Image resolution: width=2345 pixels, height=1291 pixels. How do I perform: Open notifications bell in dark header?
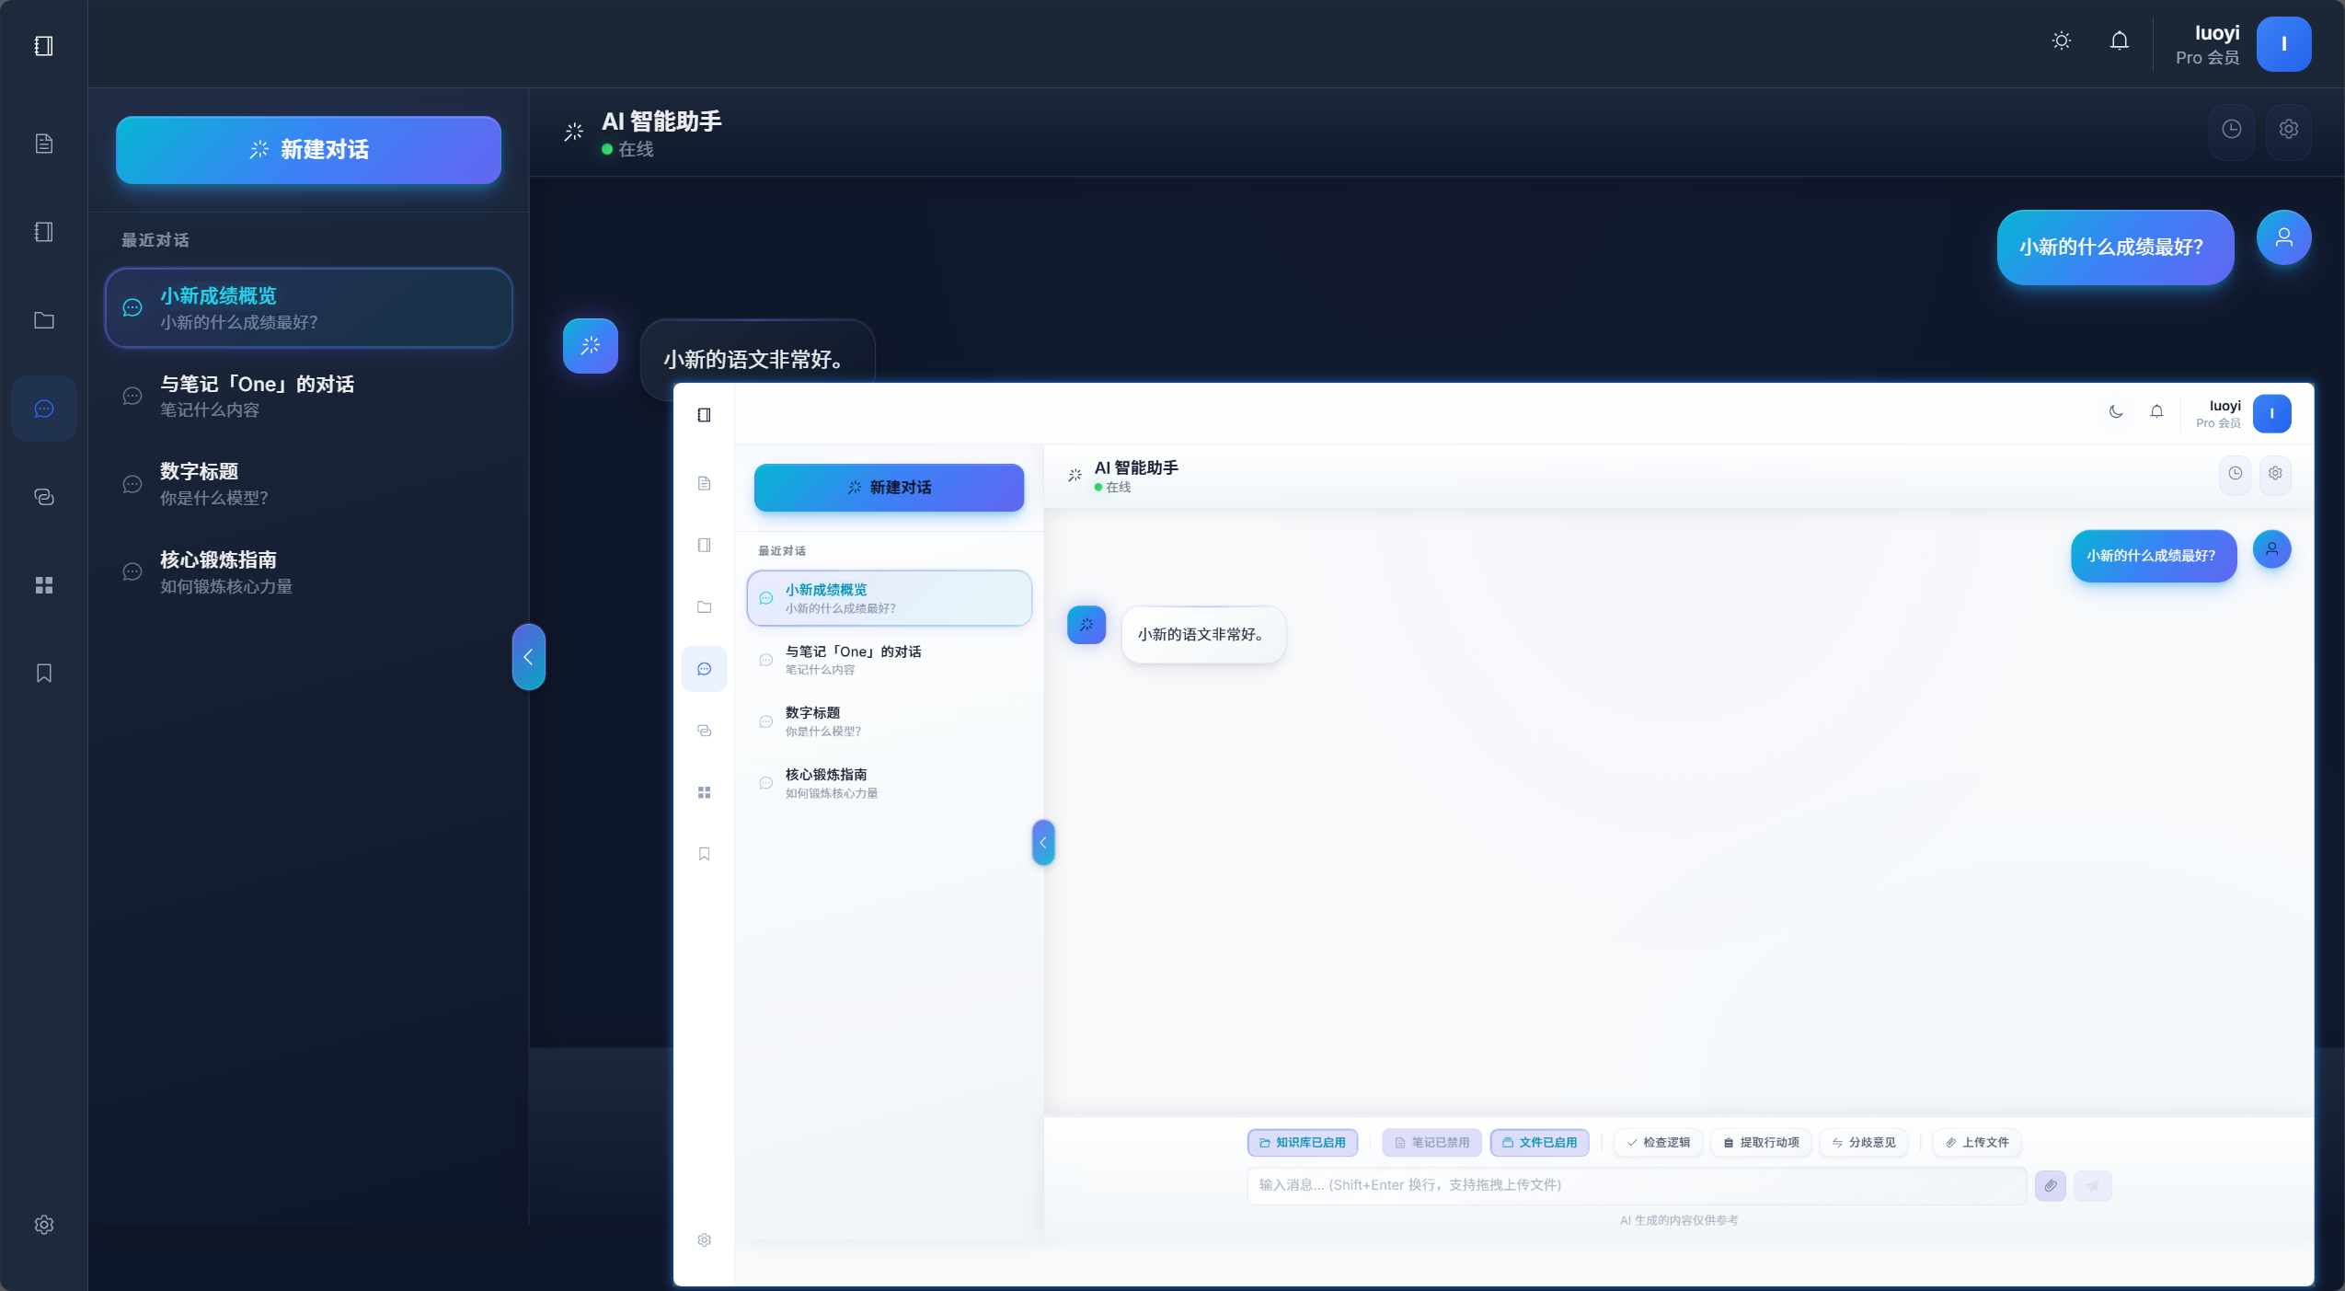[x=2119, y=41]
